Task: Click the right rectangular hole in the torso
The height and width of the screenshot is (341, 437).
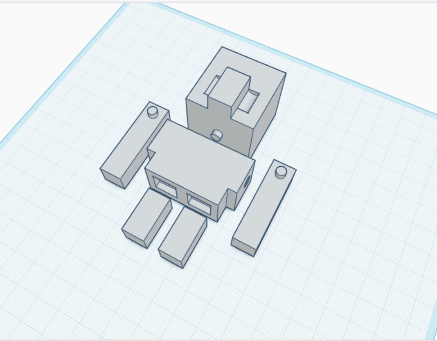Action: click(x=199, y=204)
